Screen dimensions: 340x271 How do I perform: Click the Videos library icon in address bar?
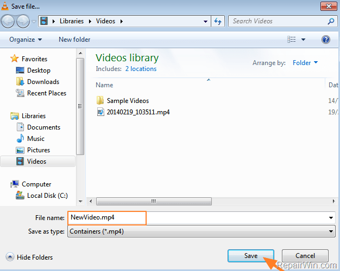44,21
